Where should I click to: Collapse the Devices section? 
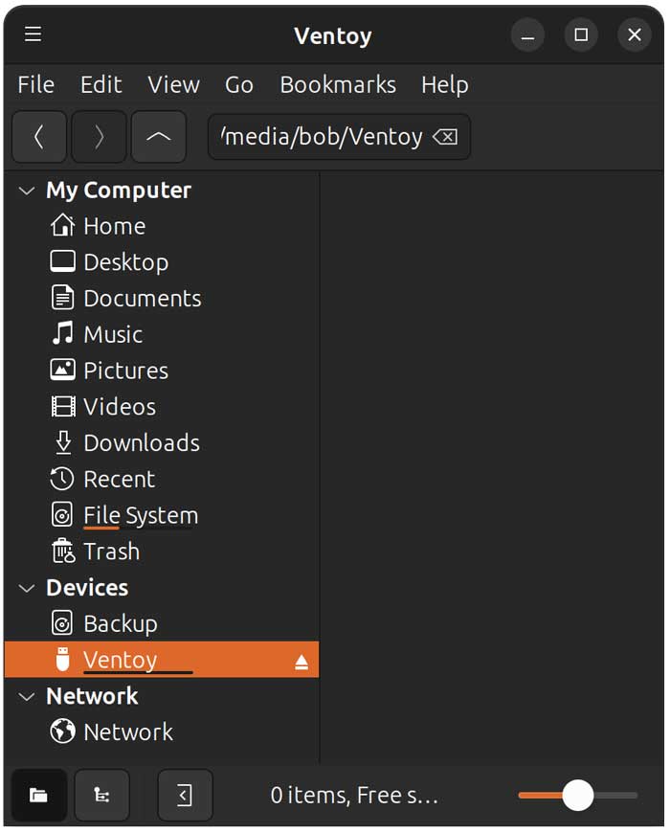tap(25, 587)
